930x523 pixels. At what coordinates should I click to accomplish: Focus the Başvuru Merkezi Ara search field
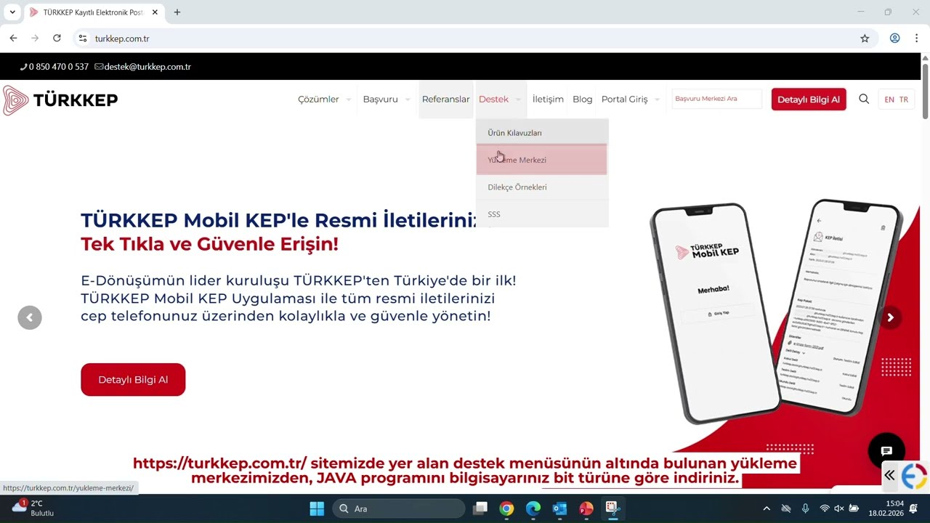[x=716, y=99]
